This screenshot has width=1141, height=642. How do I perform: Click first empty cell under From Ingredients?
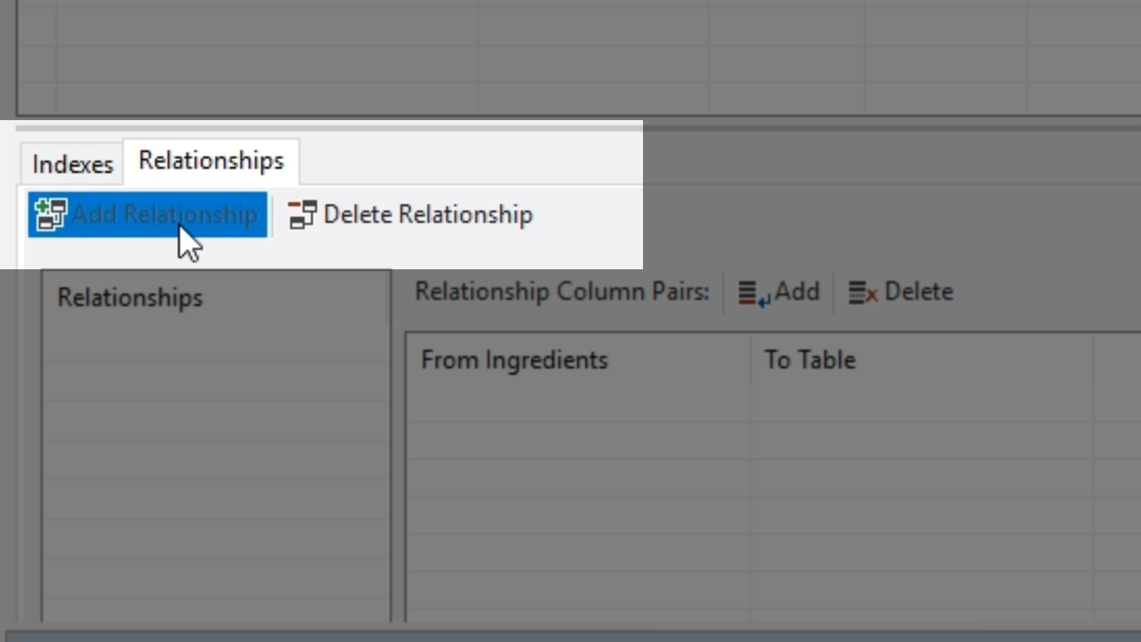576,403
